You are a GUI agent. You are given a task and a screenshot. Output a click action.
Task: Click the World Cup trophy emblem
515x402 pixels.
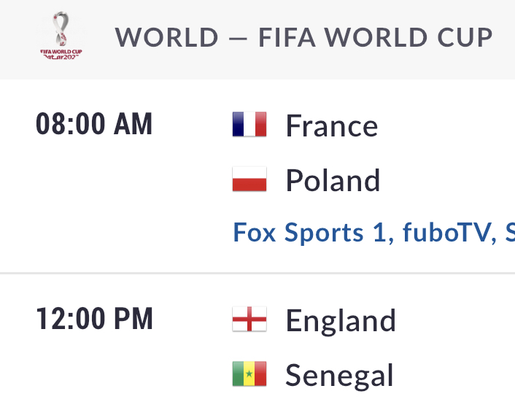point(61,29)
